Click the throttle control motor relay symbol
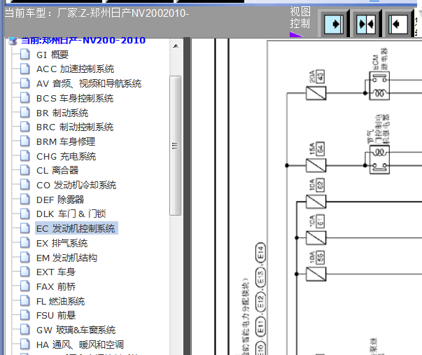Viewport: 422px width, 355px height. pos(379,160)
